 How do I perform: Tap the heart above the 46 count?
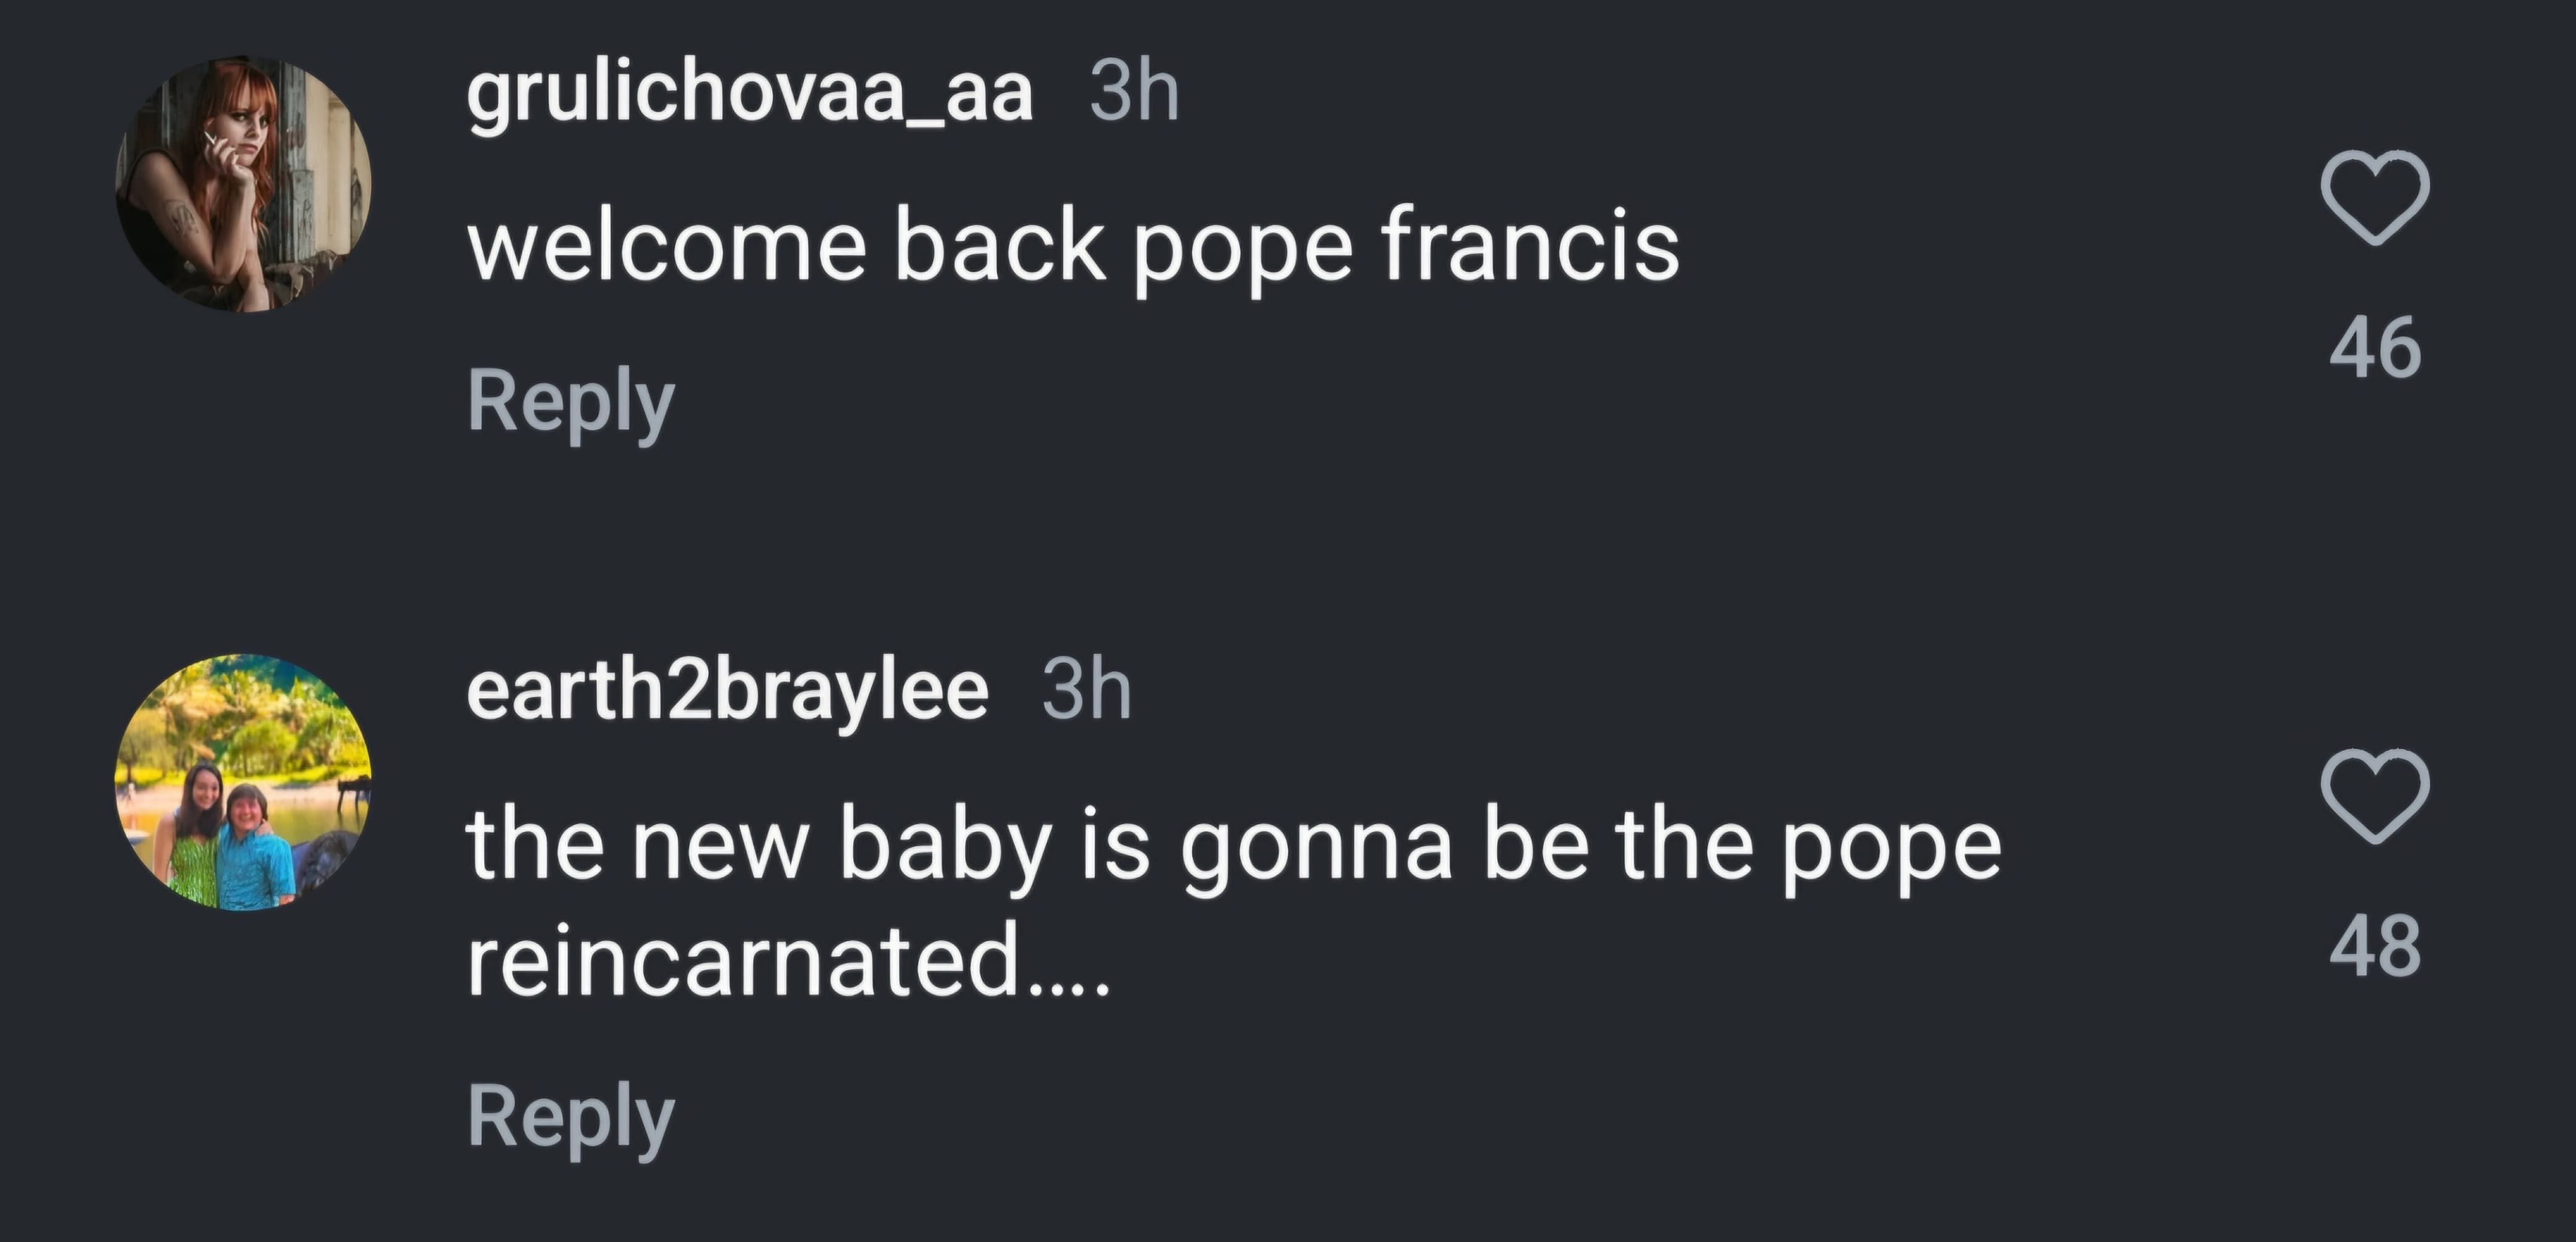pos(2375,197)
